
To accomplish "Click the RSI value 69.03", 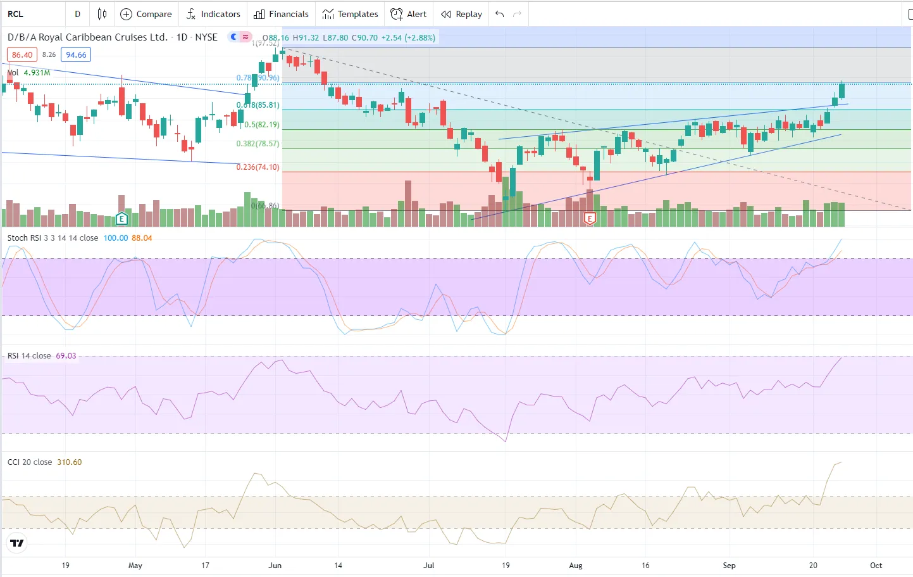I will [66, 356].
